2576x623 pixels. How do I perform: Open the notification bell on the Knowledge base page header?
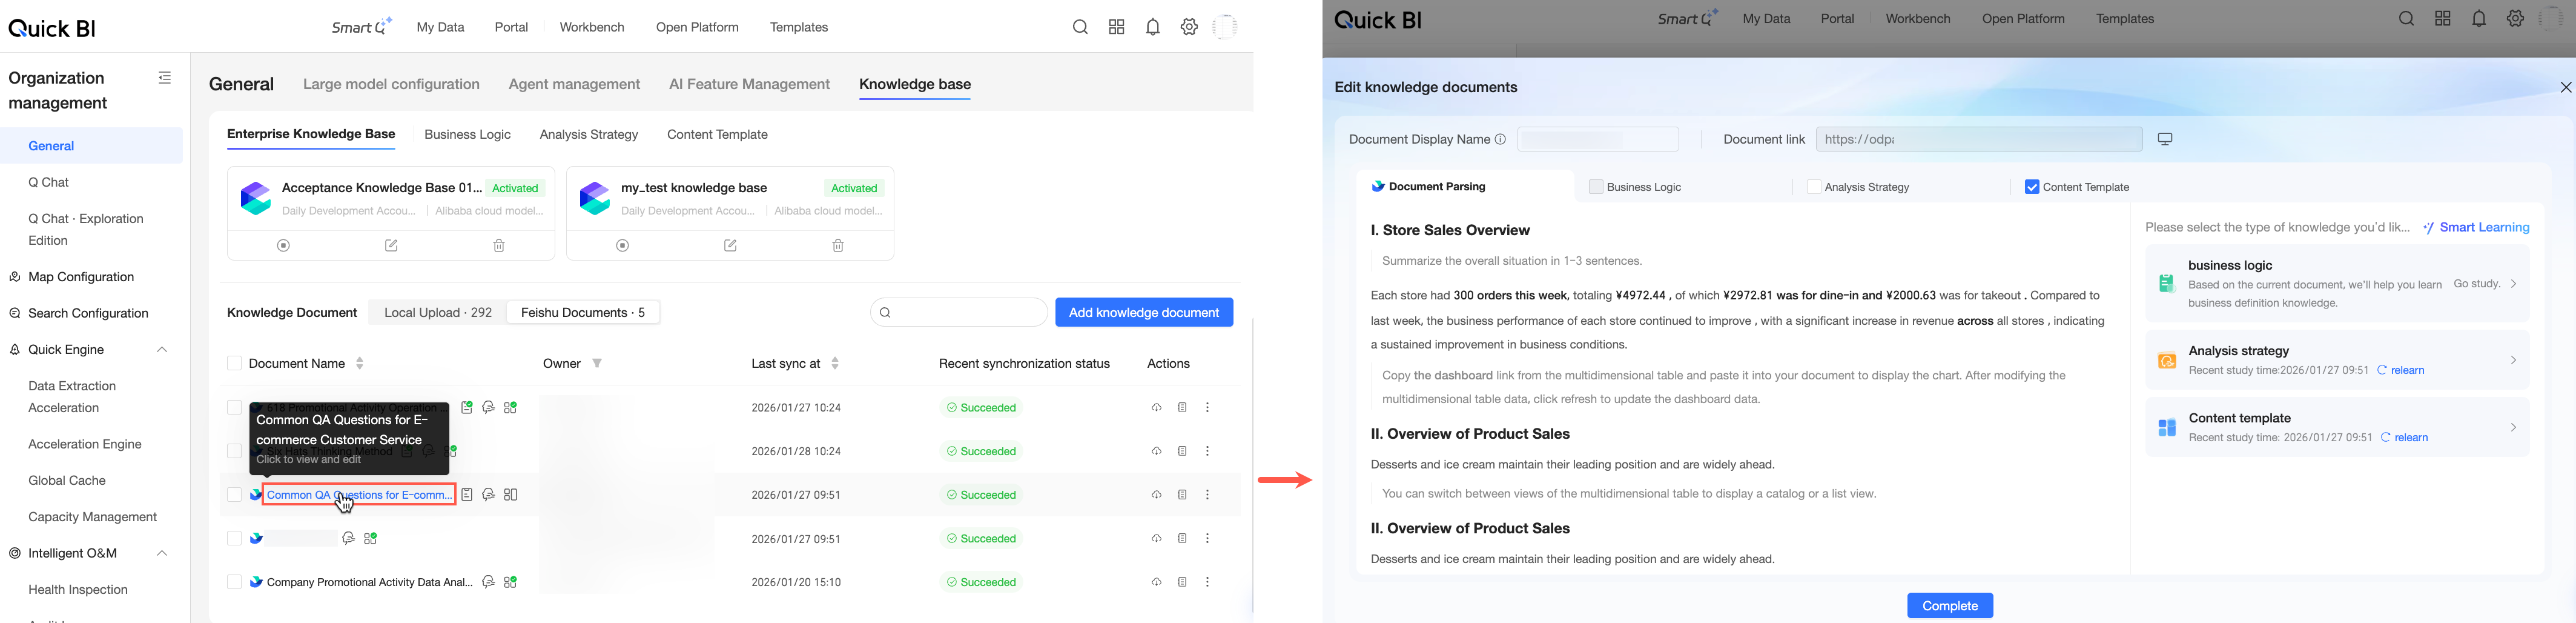pyautogui.click(x=1153, y=28)
